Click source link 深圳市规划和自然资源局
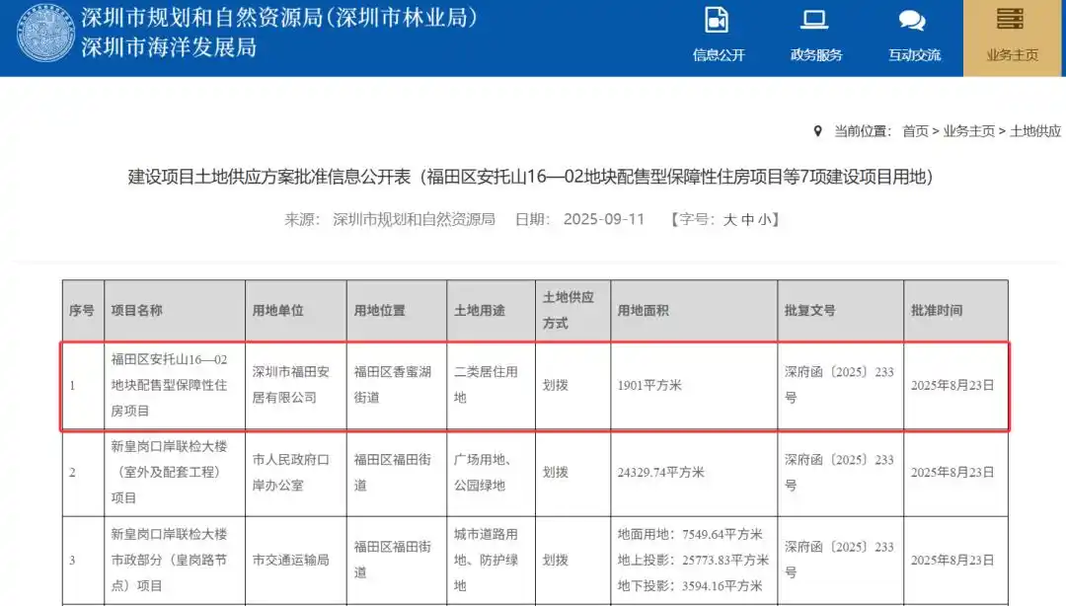The height and width of the screenshot is (606, 1066). pos(414,220)
